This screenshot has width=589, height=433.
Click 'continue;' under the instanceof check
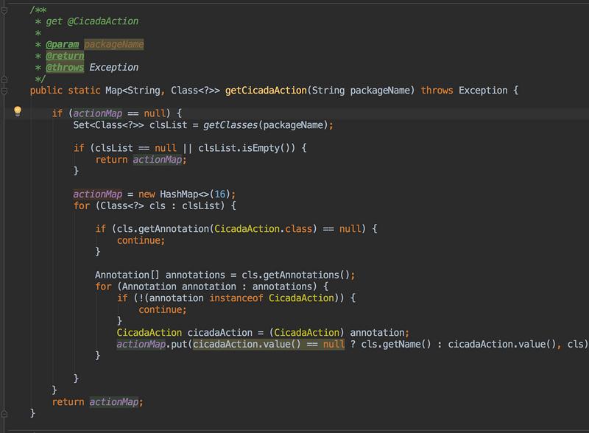pos(163,310)
